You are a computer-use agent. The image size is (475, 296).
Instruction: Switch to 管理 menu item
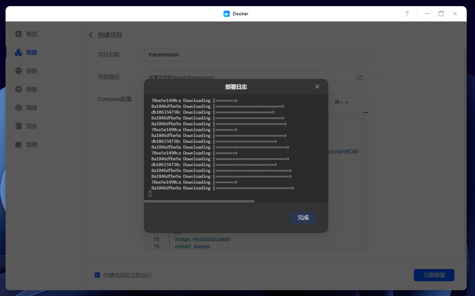click(x=32, y=145)
